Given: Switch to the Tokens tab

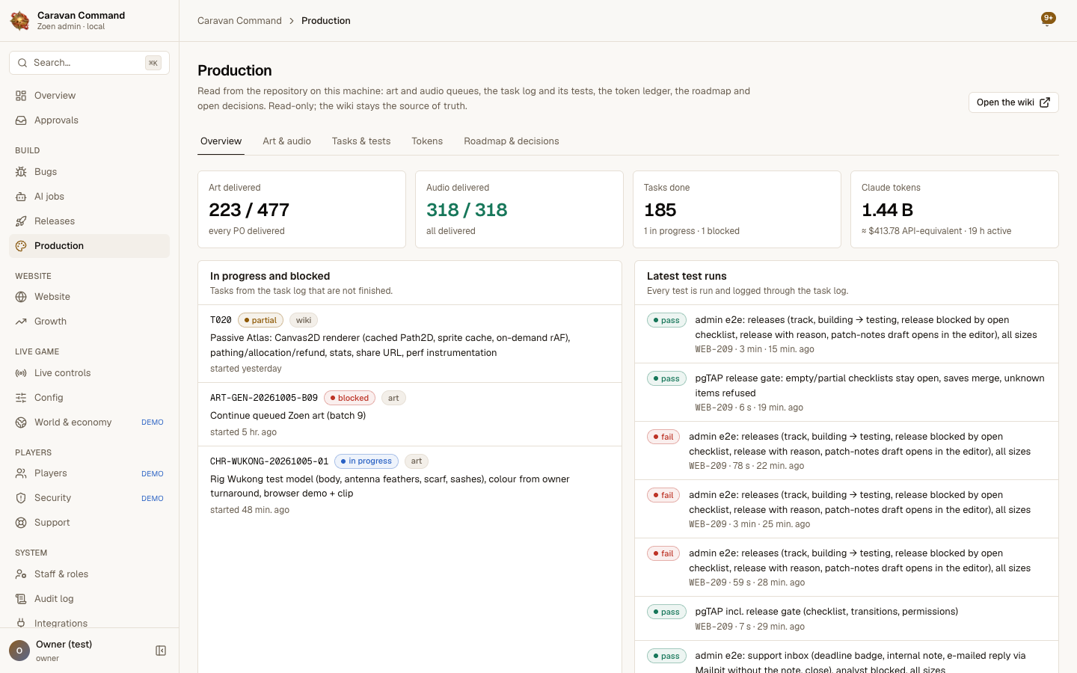Looking at the screenshot, I should 427,141.
